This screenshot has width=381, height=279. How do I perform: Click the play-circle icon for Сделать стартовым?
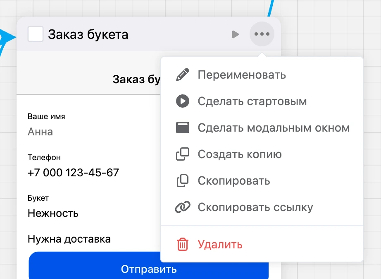pyautogui.click(x=183, y=101)
